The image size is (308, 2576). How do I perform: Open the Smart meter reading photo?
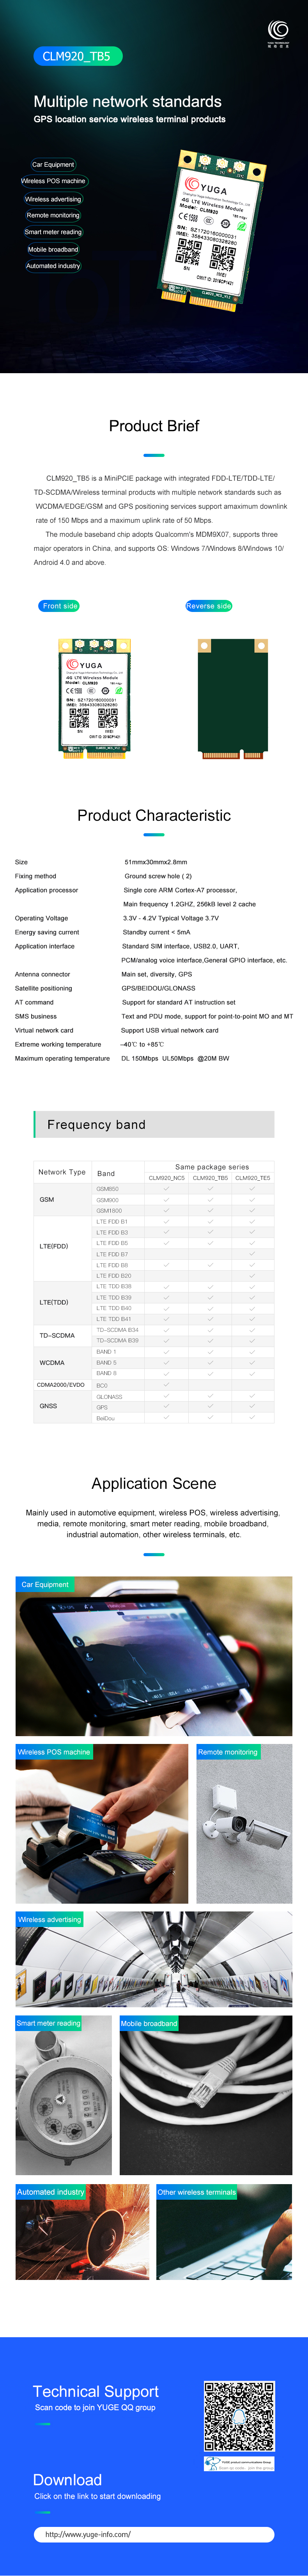[64, 2087]
